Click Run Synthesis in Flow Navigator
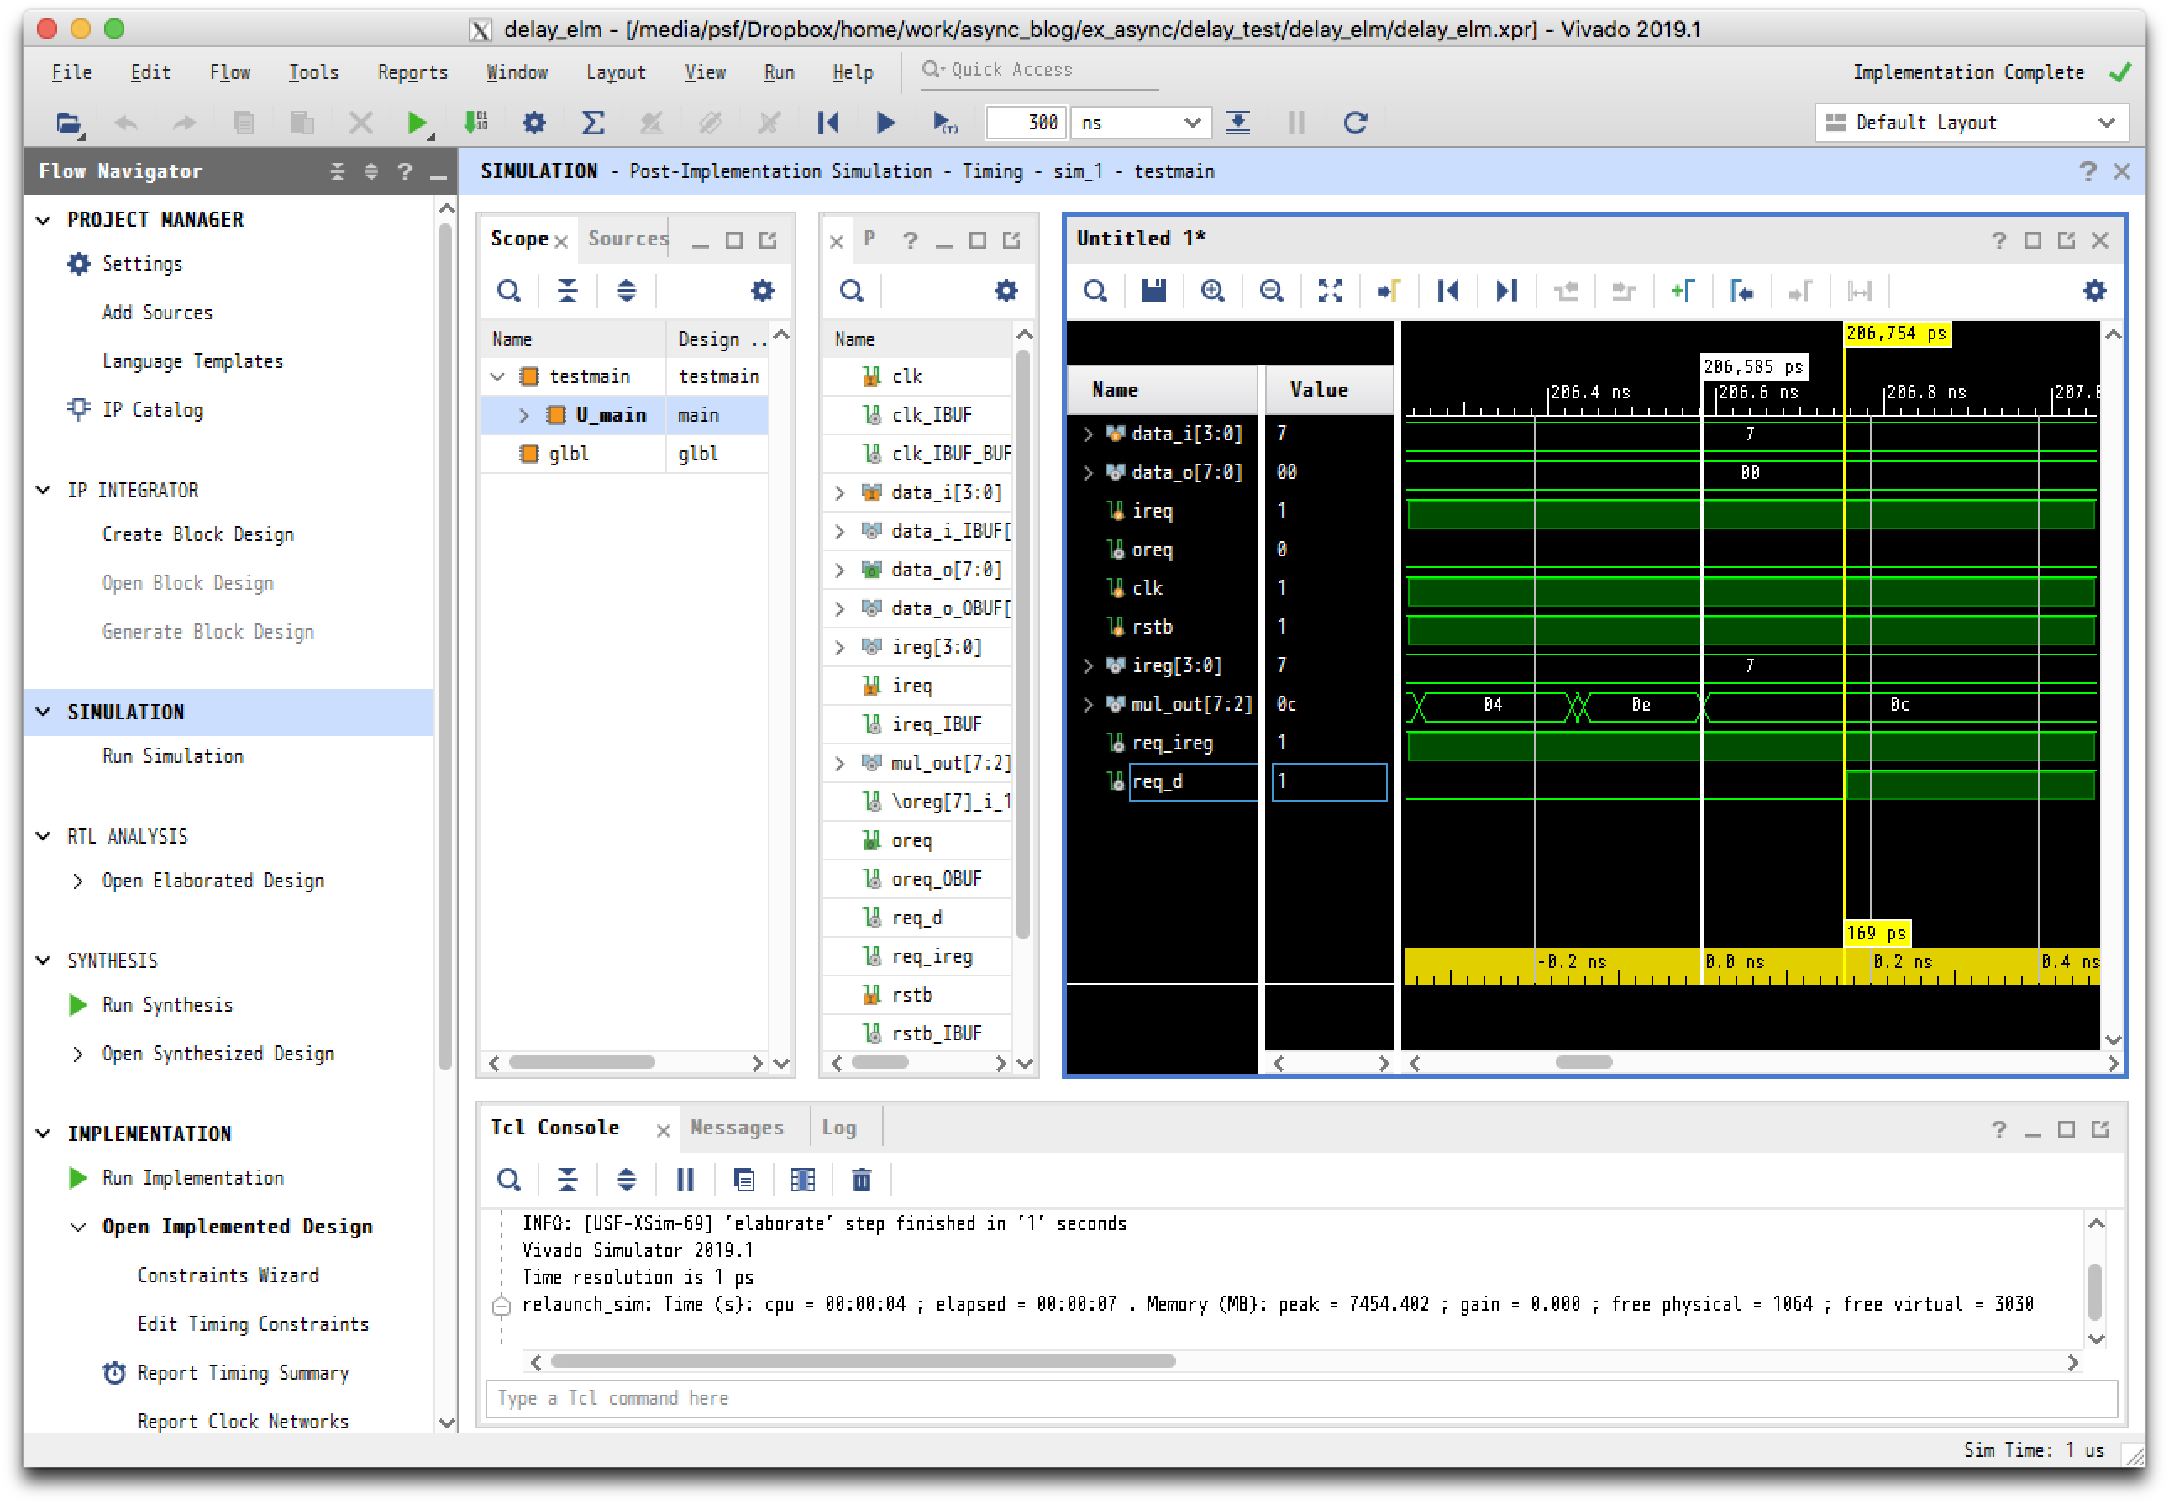 pyautogui.click(x=168, y=1005)
